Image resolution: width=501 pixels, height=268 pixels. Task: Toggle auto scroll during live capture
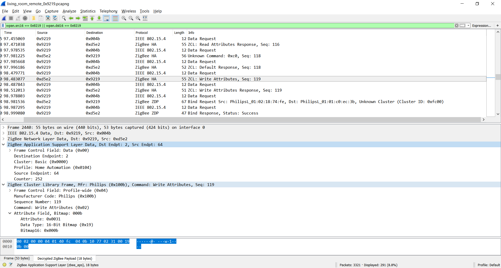(106, 18)
